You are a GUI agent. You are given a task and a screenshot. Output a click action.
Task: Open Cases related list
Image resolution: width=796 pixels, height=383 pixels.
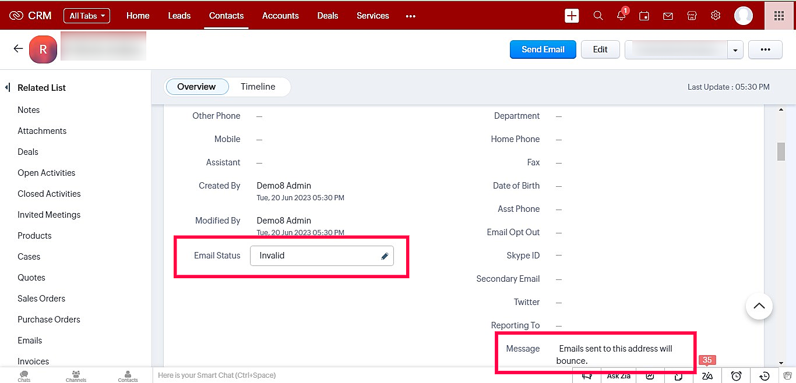(29, 257)
